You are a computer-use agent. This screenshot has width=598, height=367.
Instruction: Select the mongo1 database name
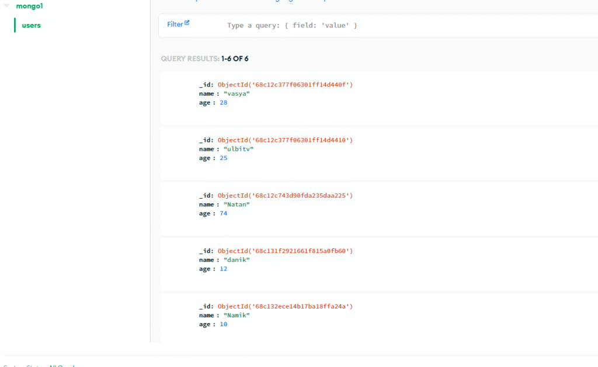(29, 6)
